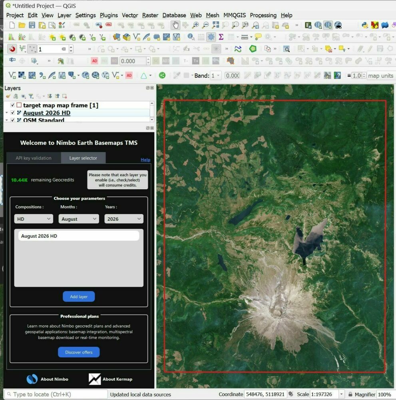Open the Months August dropdown
Screen dimensions: 396x400
(79, 219)
